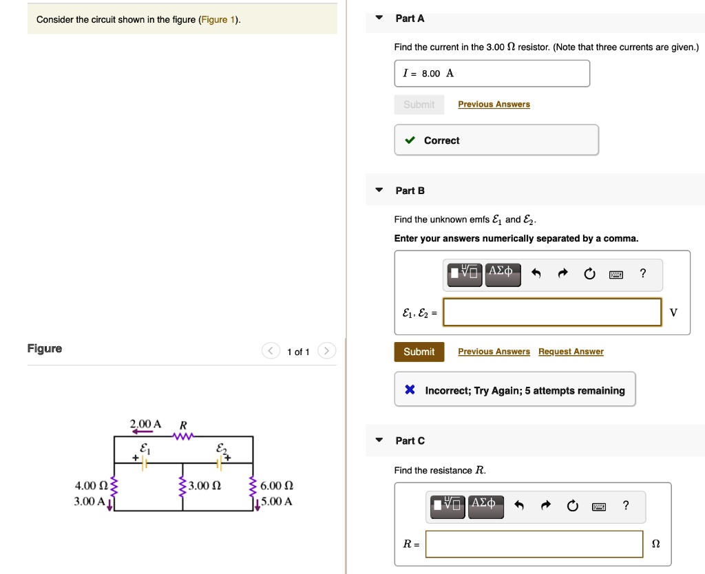Click inside the E1, E2 answer field
The height and width of the screenshot is (574, 705).
point(551,312)
